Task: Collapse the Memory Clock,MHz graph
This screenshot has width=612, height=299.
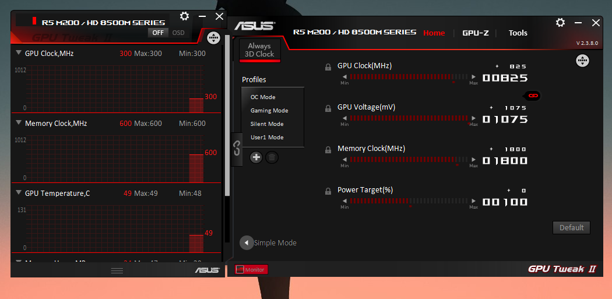Action: pyautogui.click(x=18, y=122)
